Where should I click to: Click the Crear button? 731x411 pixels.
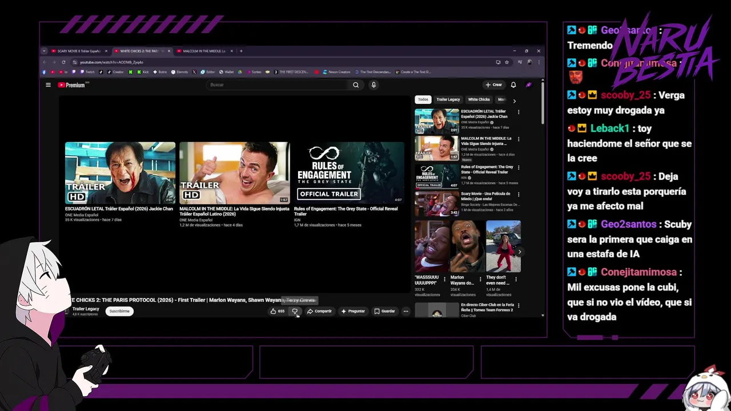[494, 85]
